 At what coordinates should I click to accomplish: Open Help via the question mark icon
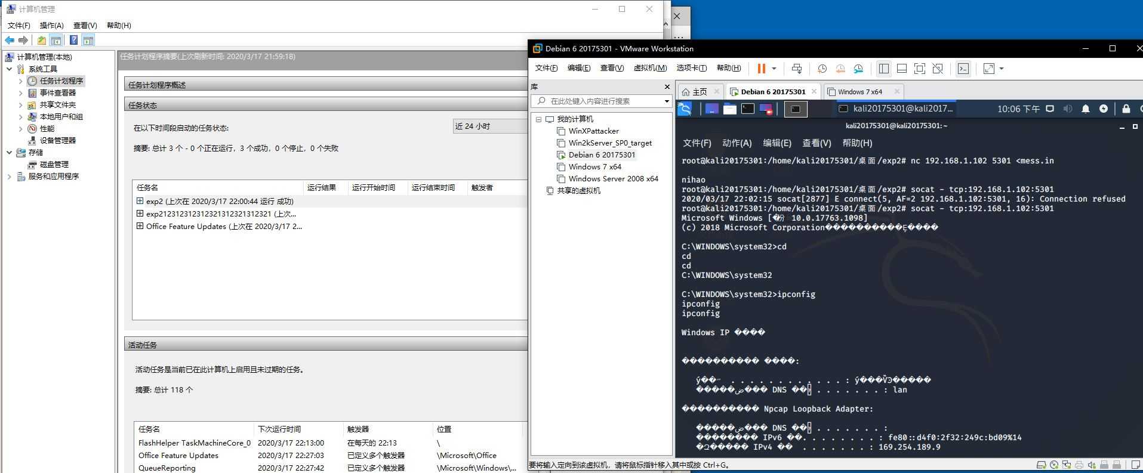[x=73, y=40]
